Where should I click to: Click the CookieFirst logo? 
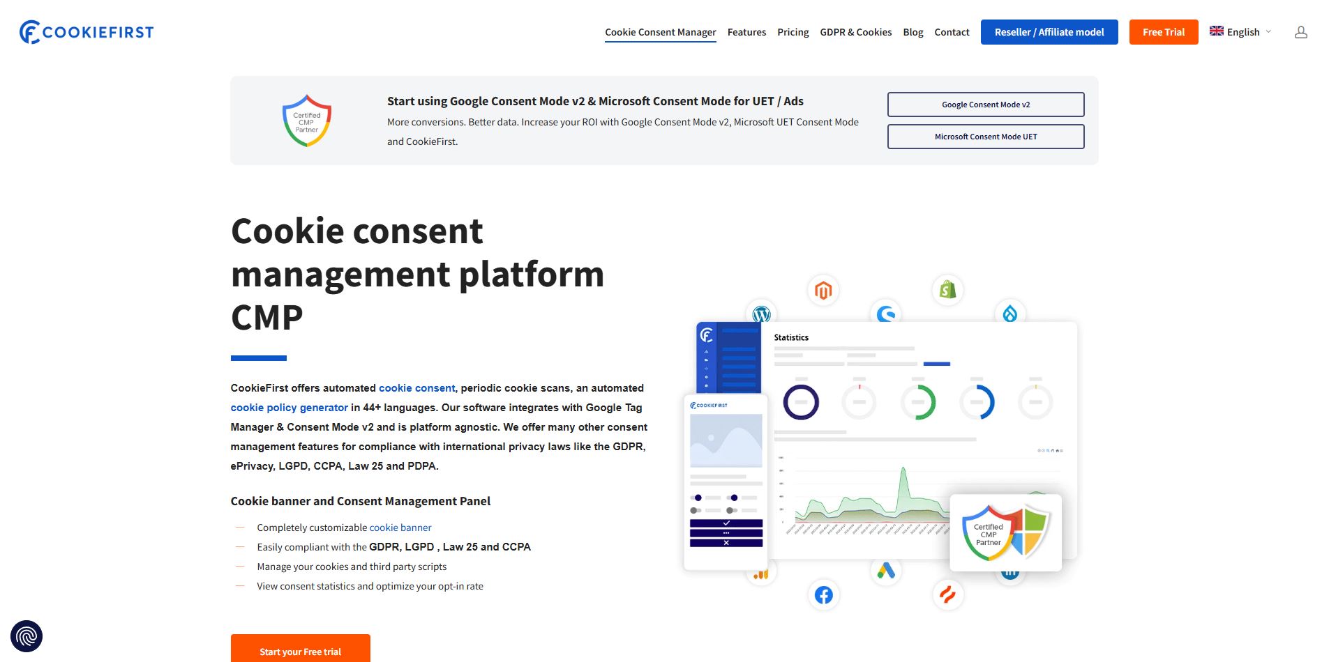click(87, 32)
